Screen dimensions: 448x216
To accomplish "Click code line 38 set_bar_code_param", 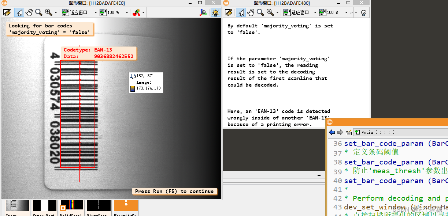I will (396, 162).
